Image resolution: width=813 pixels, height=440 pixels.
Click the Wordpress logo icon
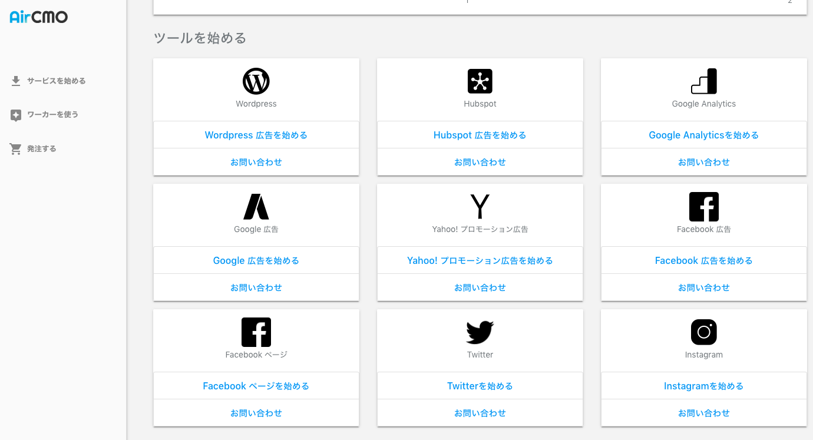(x=256, y=81)
